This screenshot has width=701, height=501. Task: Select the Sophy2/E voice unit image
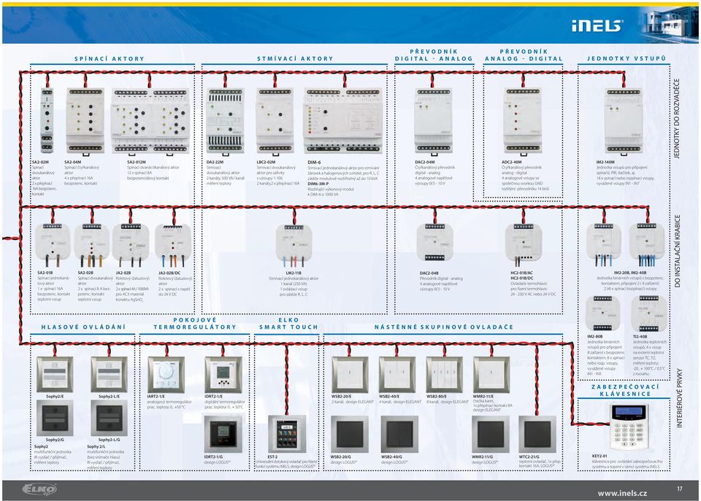(x=55, y=374)
